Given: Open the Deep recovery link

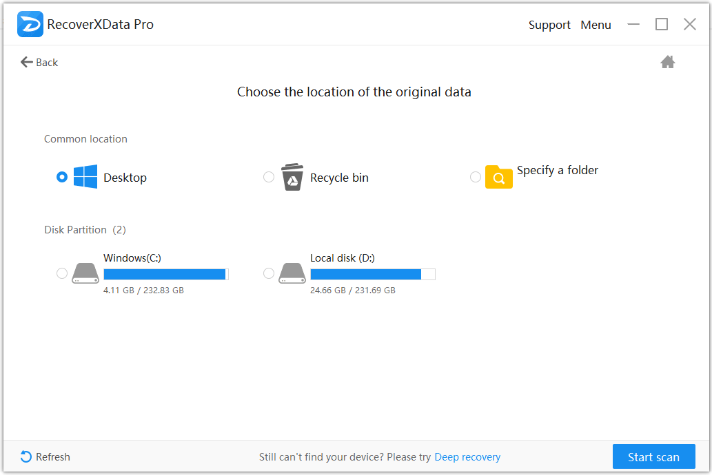Looking at the screenshot, I should 467,456.
